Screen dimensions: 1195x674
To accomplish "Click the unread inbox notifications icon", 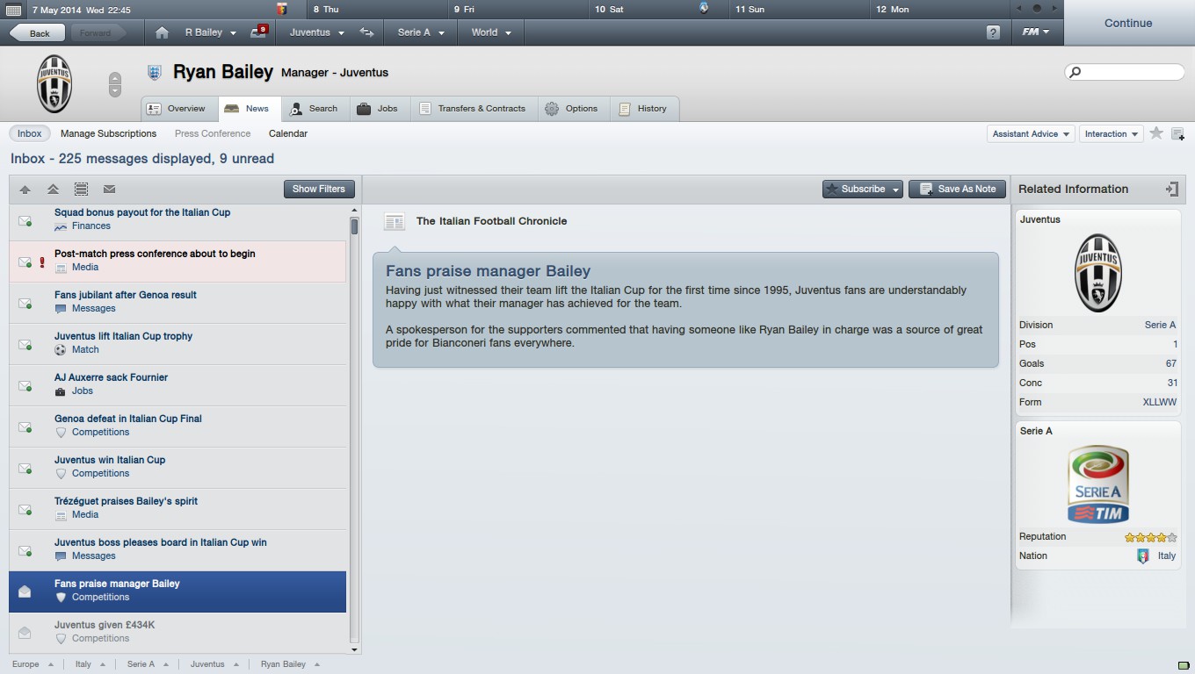I will coord(259,32).
